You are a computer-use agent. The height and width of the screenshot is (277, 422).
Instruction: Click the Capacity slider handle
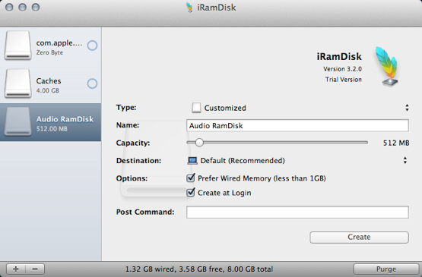tap(199, 143)
